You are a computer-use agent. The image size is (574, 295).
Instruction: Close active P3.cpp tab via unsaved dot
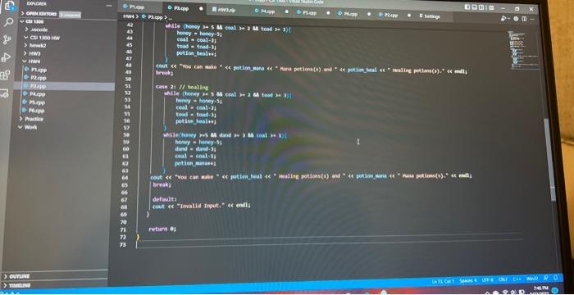coord(201,8)
